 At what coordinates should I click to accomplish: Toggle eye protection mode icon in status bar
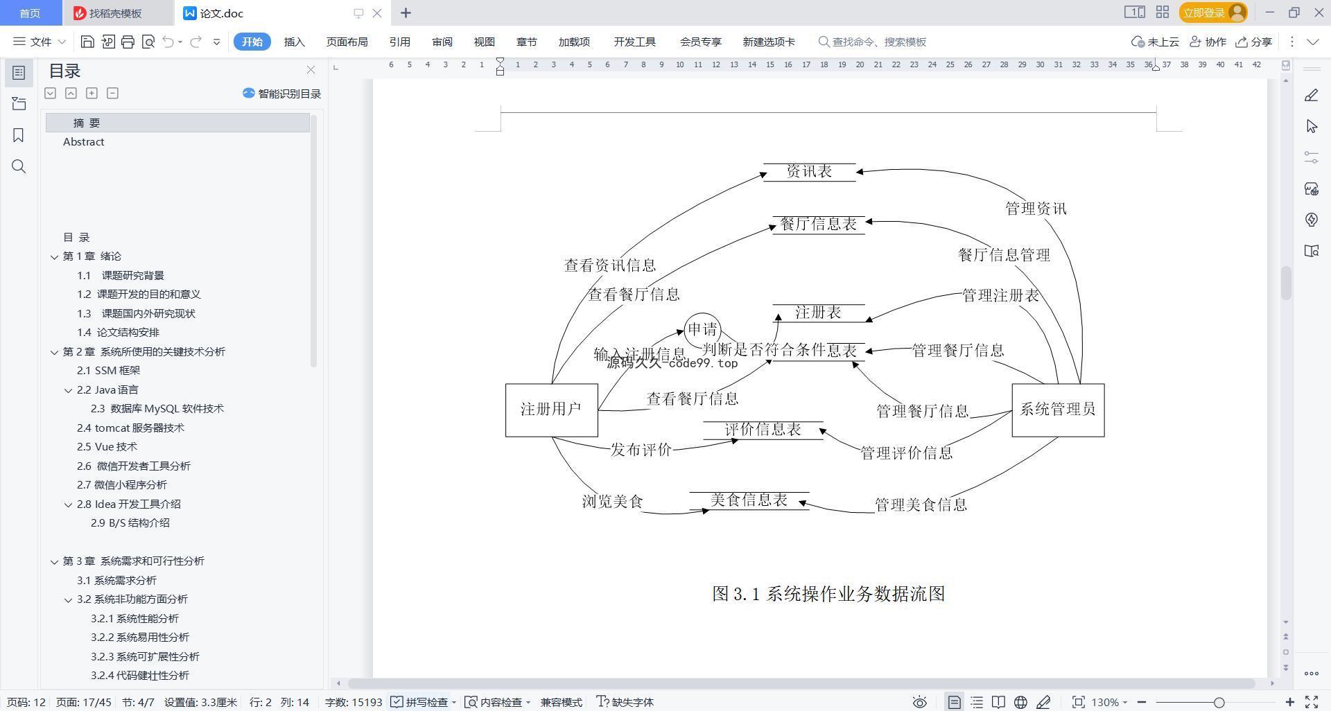pyautogui.click(x=919, y=702)
